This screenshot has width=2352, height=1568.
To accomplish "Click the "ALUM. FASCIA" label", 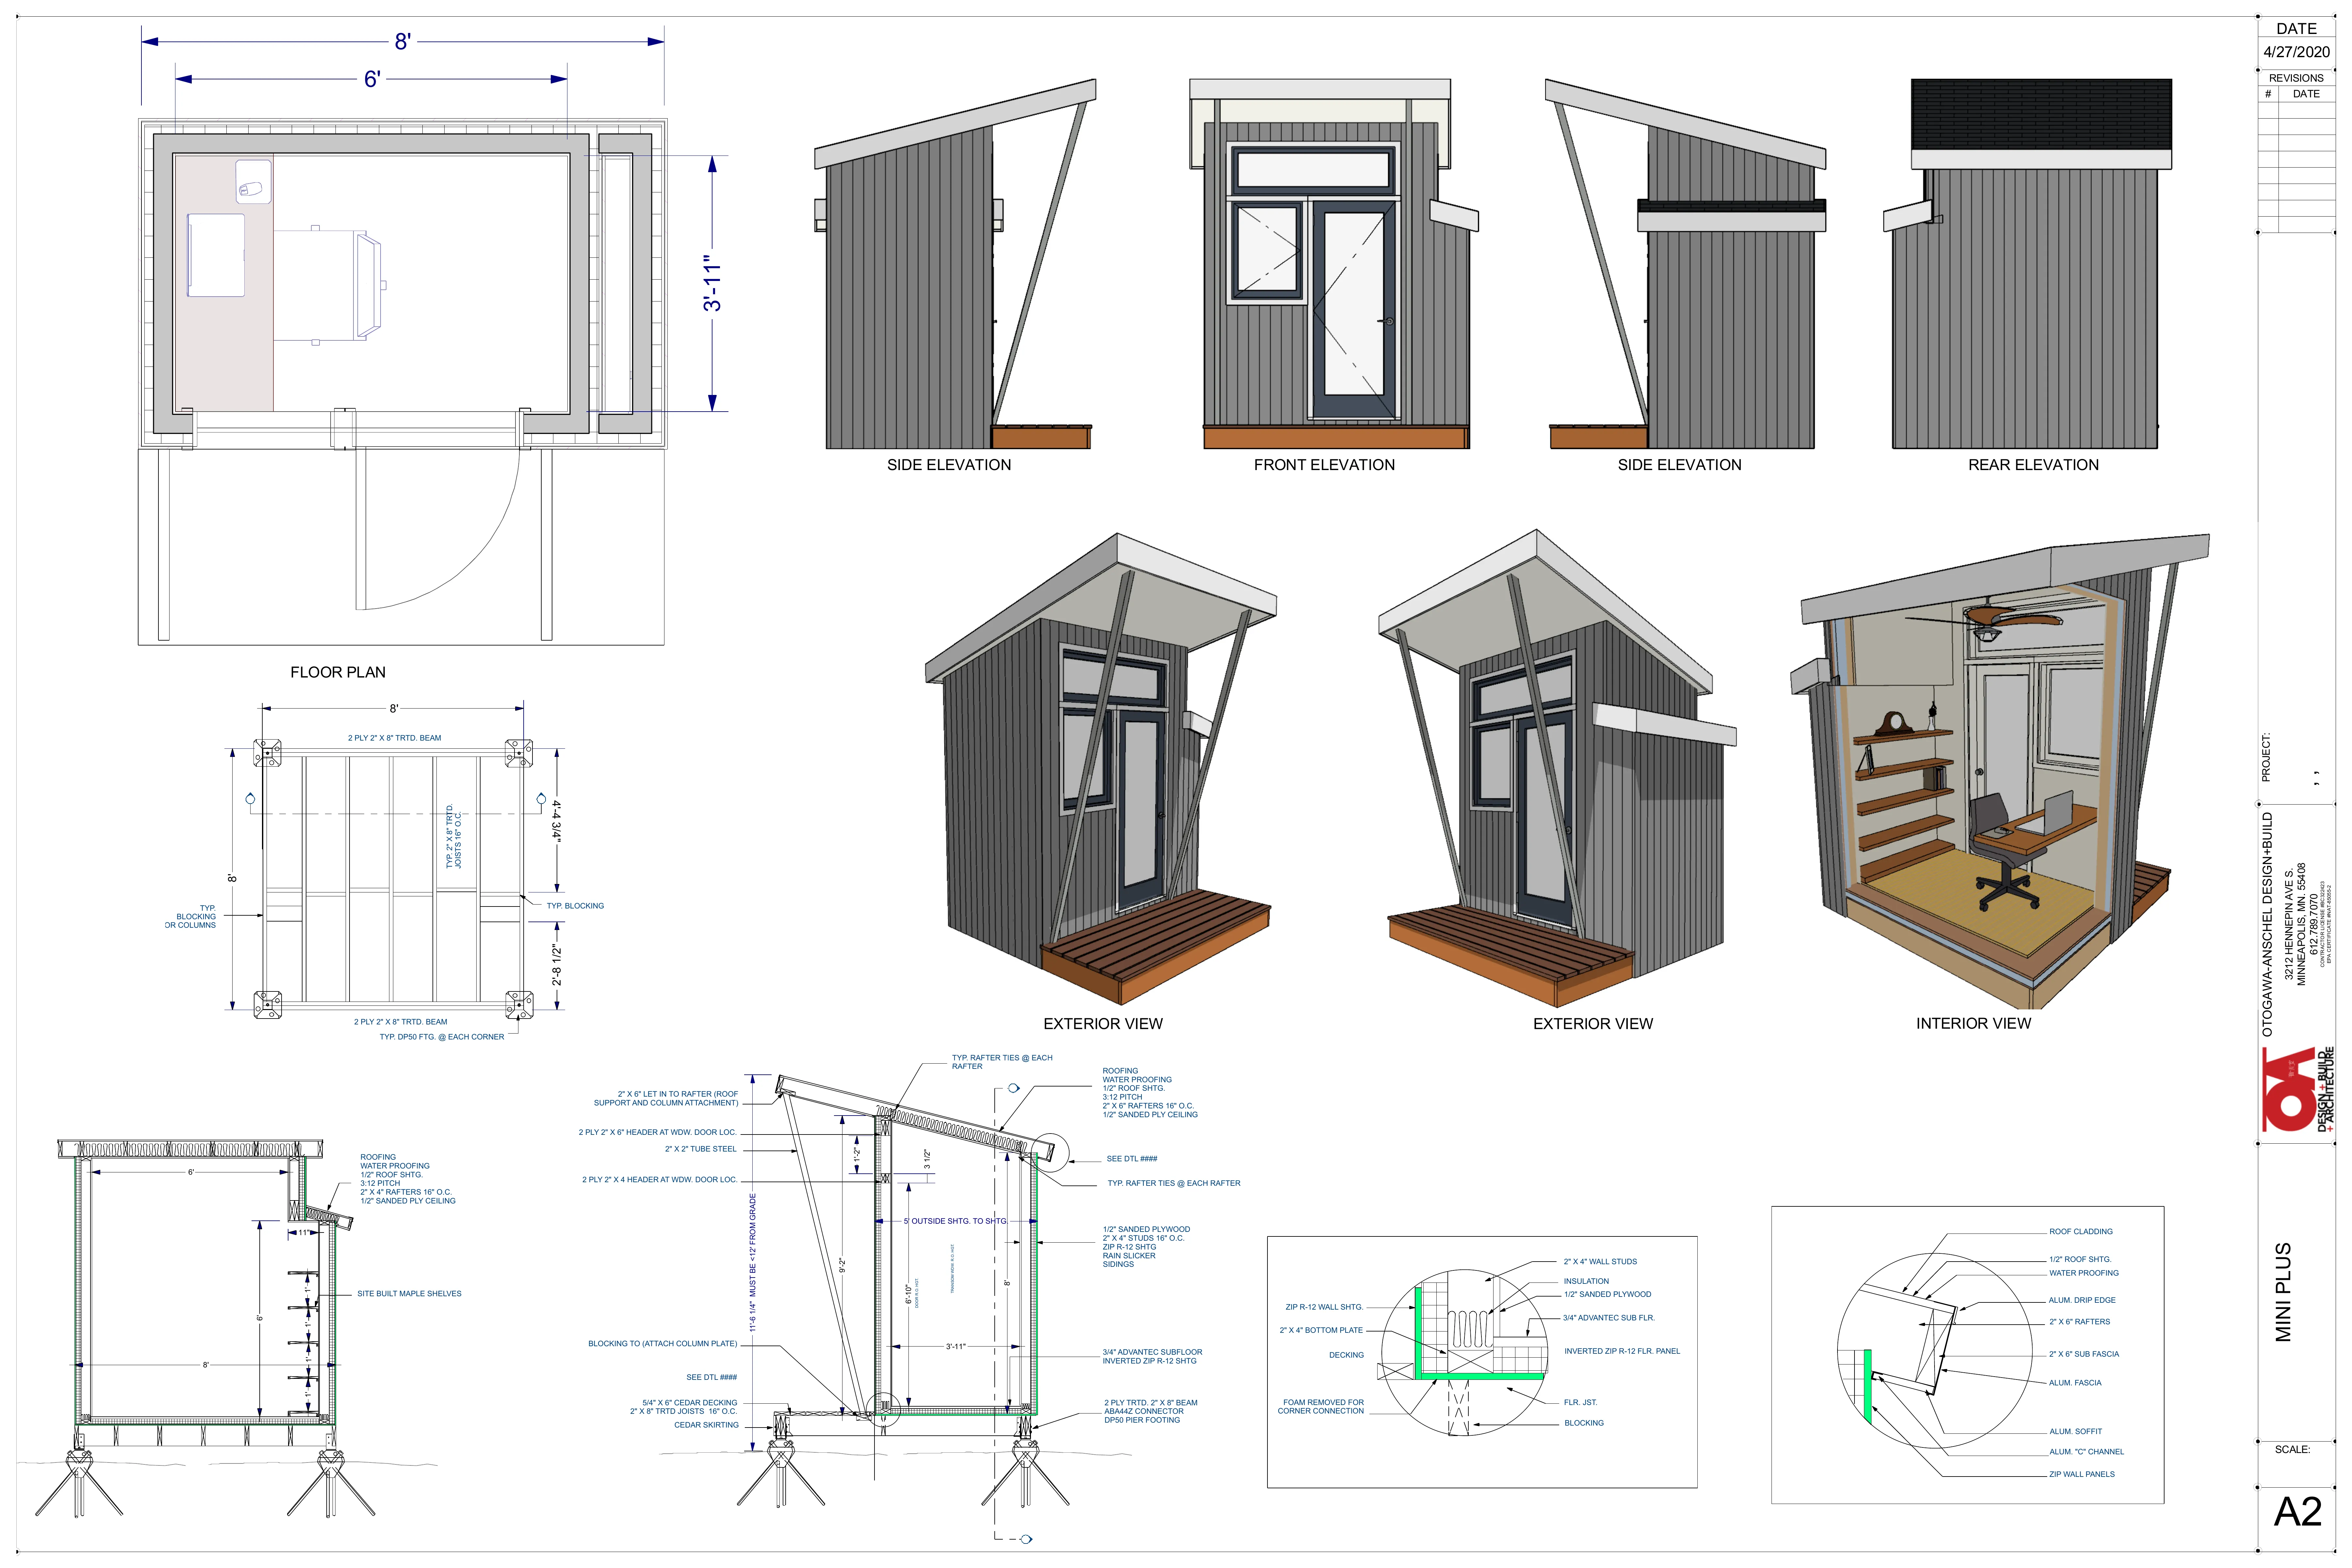I will click(2075, 1383).
